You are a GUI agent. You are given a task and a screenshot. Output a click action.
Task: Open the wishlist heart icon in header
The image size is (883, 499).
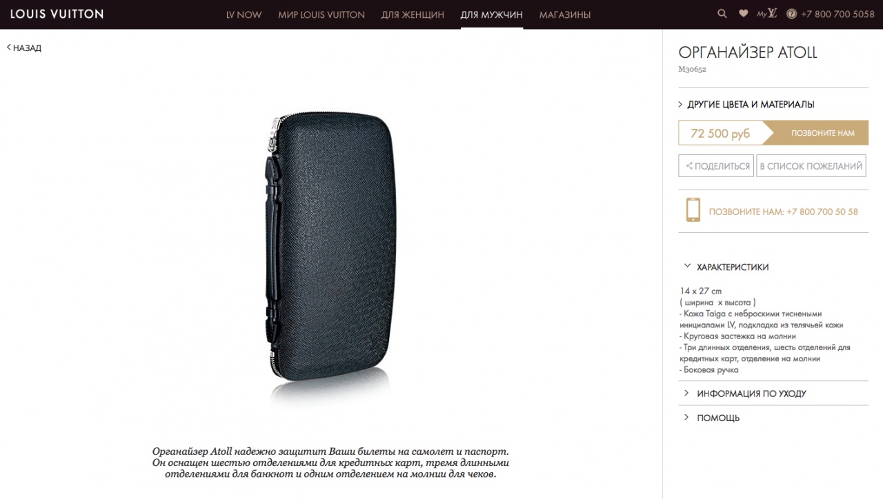pos(743,14)
